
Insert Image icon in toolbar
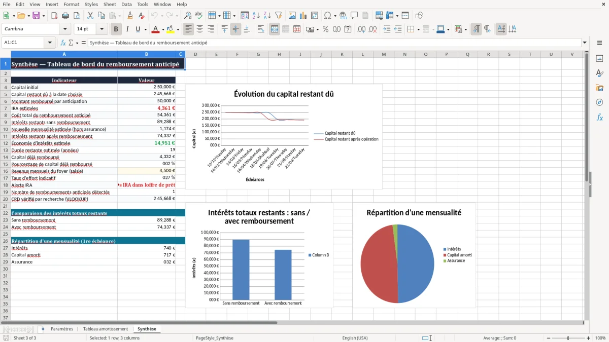pos(292,15)
